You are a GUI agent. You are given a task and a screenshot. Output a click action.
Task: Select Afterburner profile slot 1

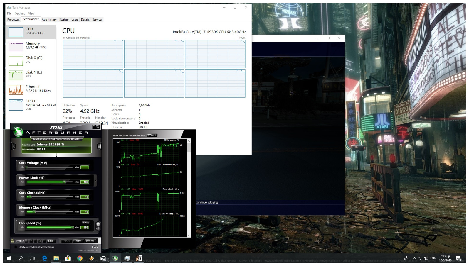tap(26, 241)
